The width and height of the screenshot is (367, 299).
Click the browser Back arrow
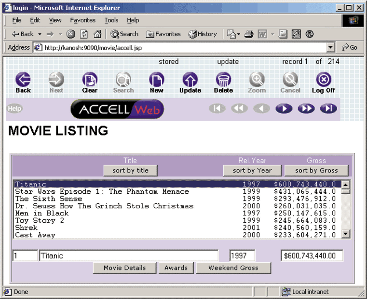(x=23, y=34)
